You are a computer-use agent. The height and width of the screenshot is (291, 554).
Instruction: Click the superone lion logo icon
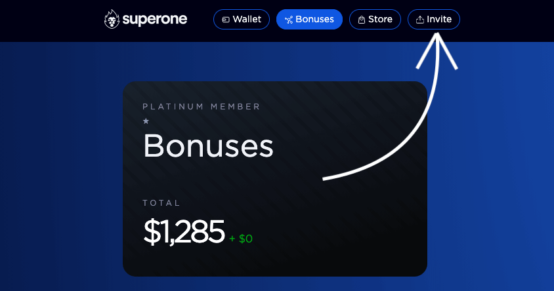pyautogui.click(x=113, y=19)
